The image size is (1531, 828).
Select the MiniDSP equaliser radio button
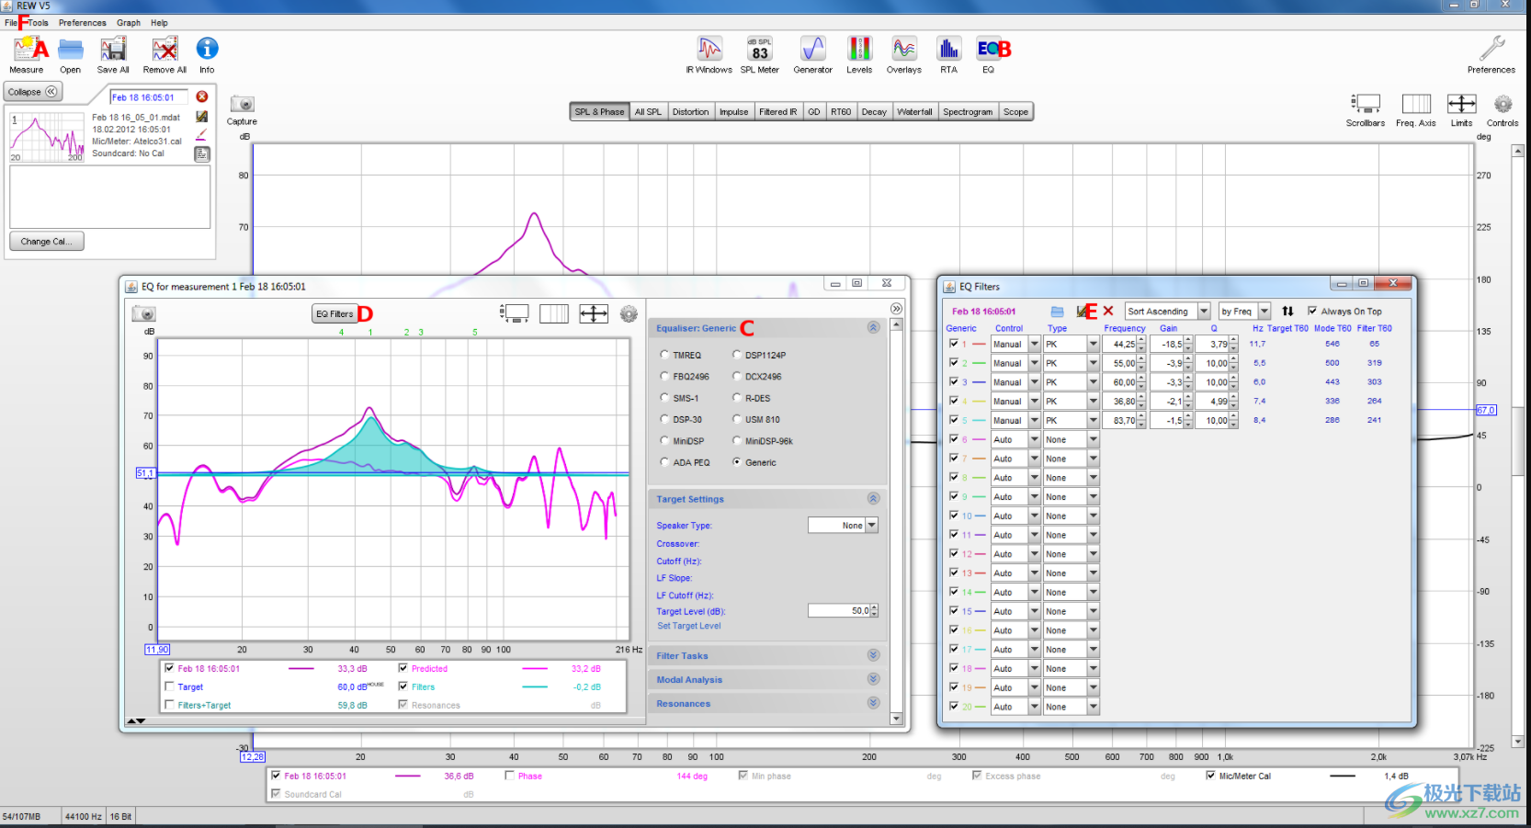click(x=665, y=441)
